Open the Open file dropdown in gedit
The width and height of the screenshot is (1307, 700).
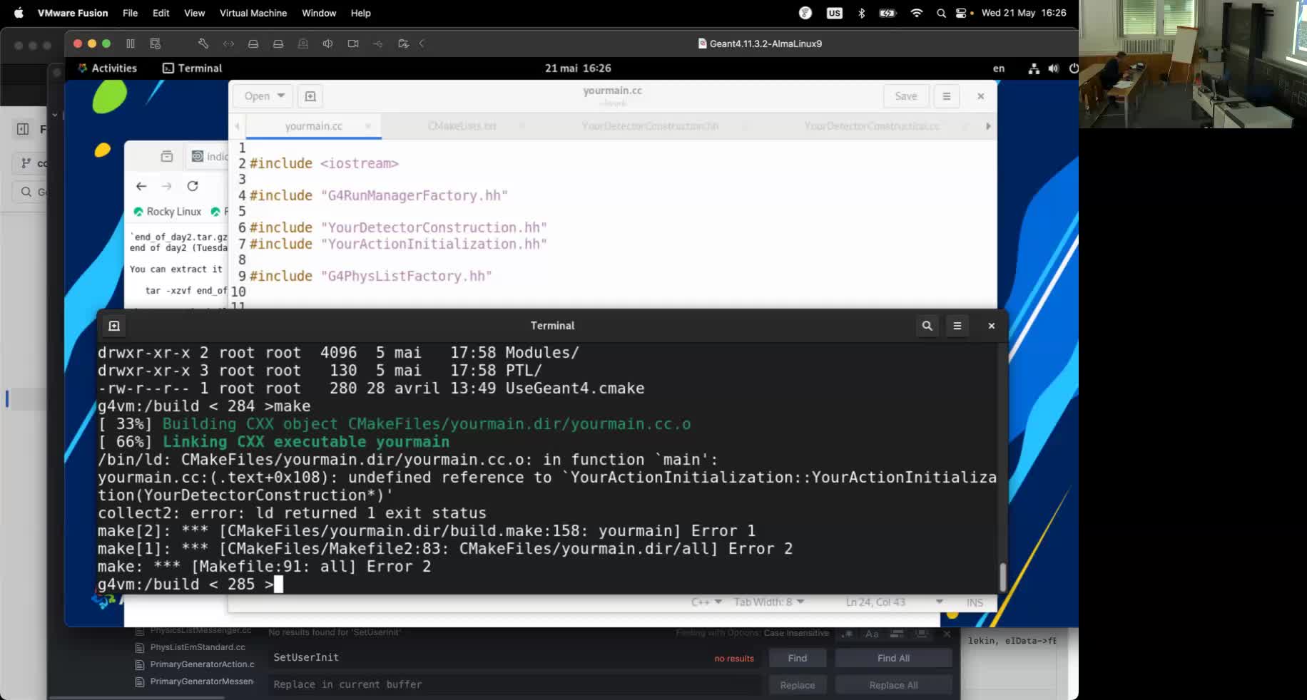pyautogui.click(x=262, y=96)
